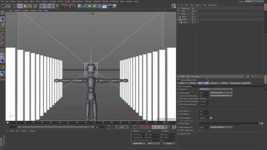
Task: Click the Deformer (Bend) icon
Action: tap(99, 6)
